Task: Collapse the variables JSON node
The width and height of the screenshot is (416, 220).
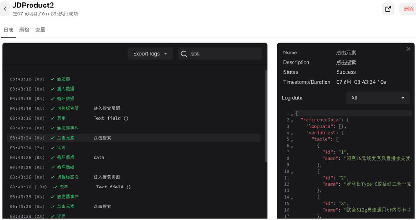Action: (292, 133)
